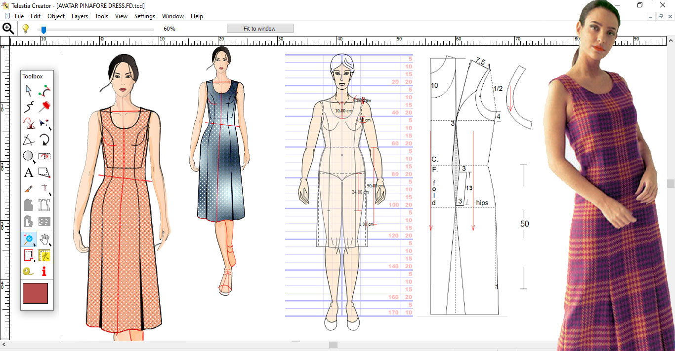Open the Object menu
The image size is (675, 351).
tap(56, 16)
